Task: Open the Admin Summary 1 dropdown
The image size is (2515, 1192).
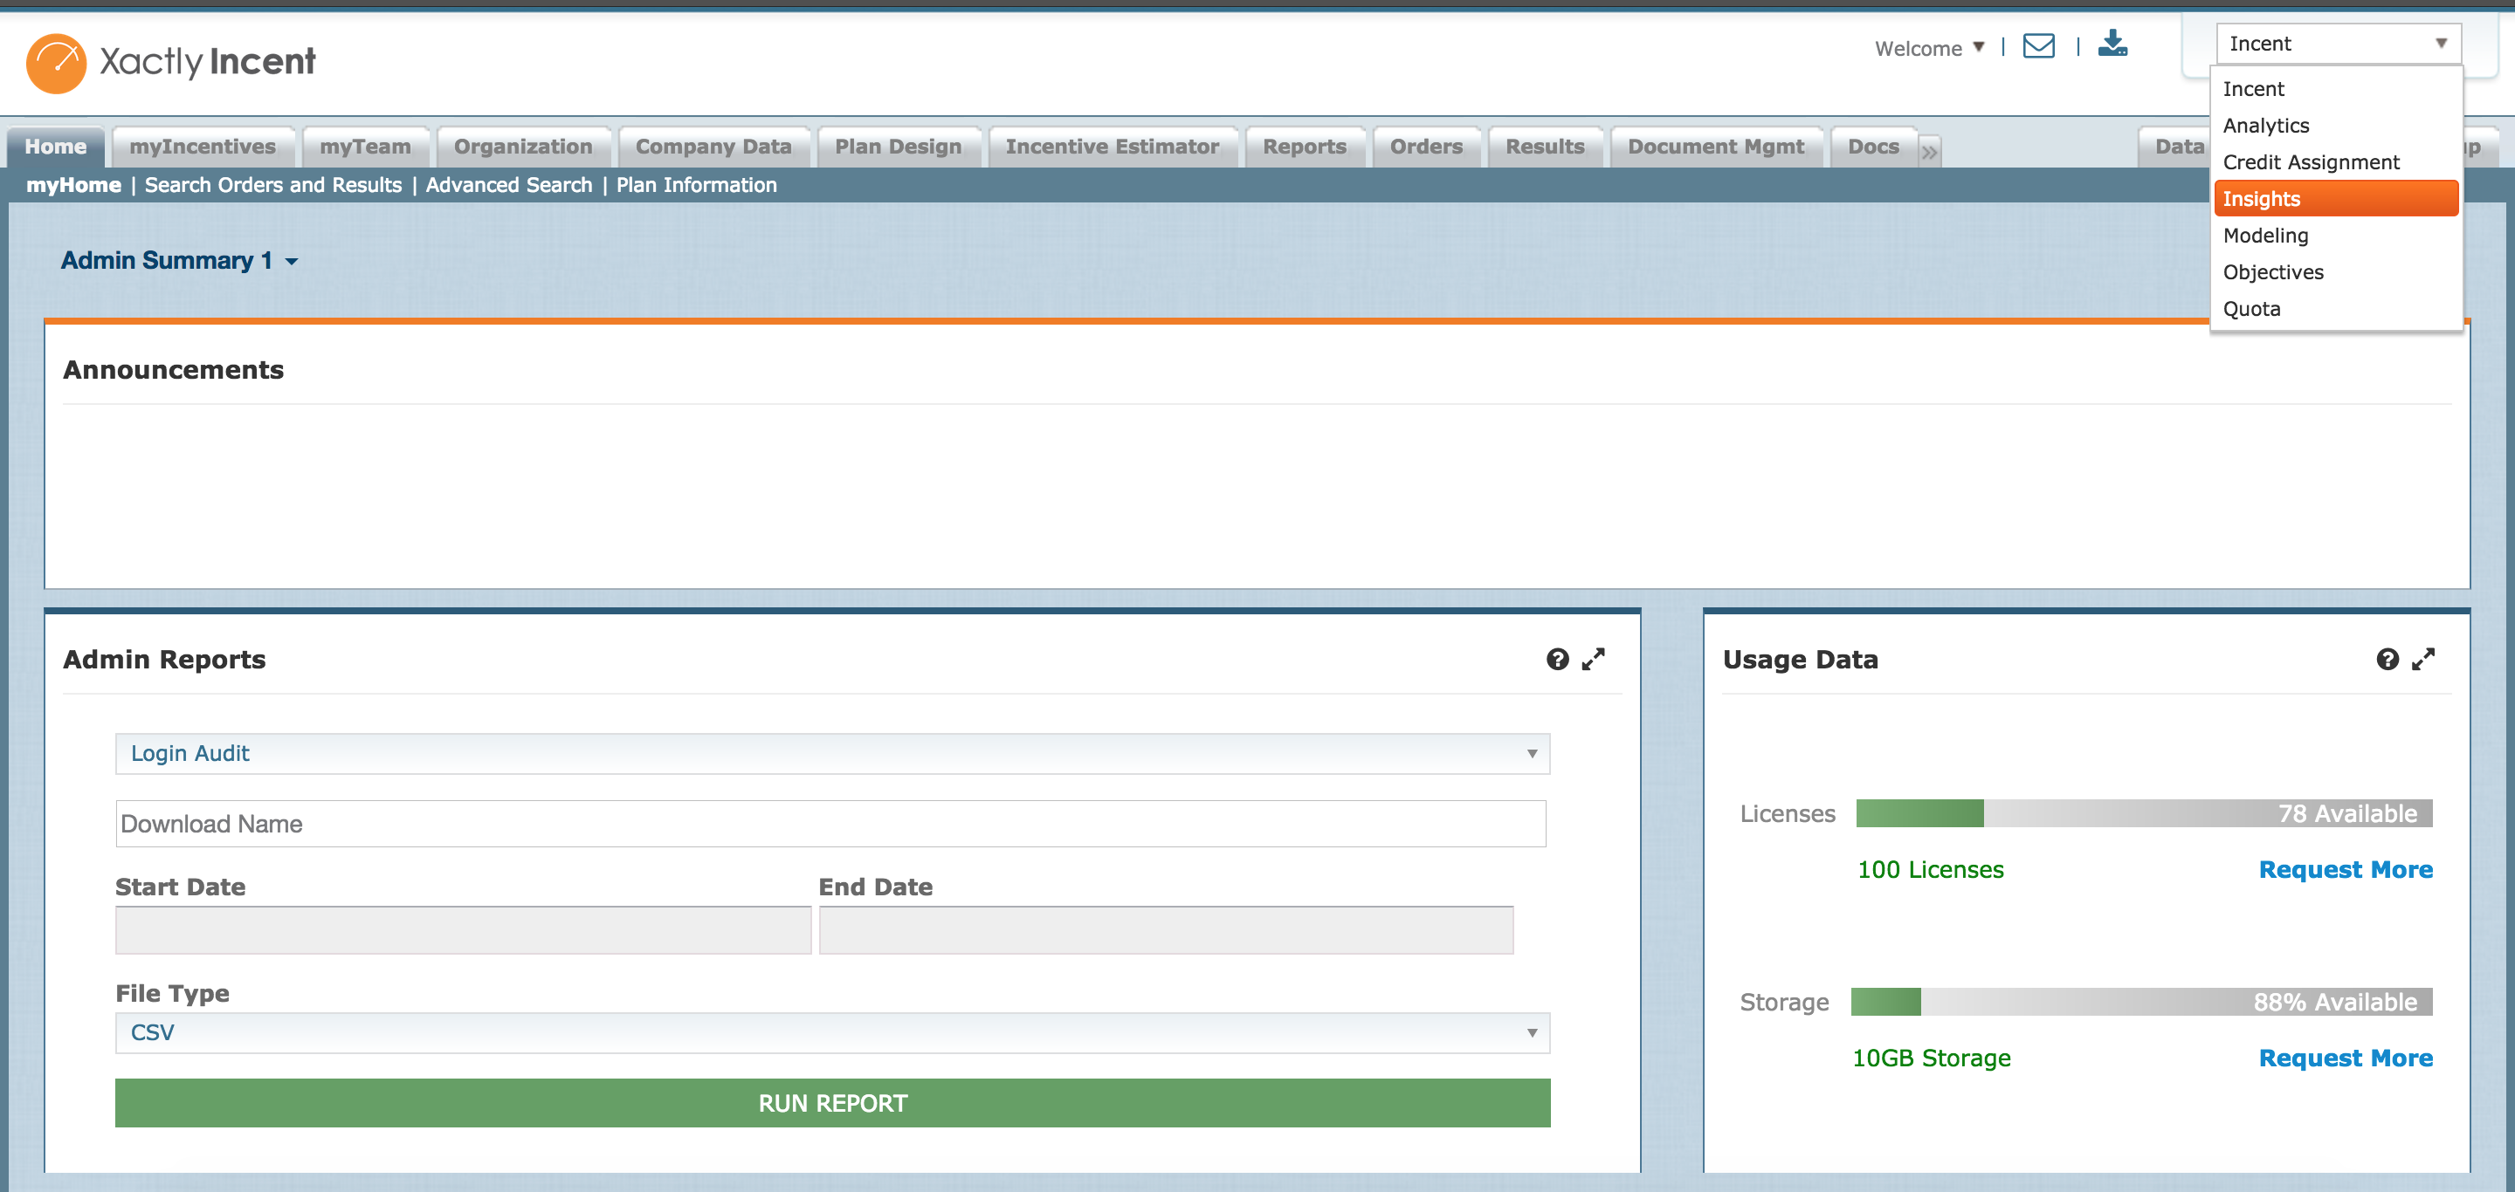Action: coord(180,260)
